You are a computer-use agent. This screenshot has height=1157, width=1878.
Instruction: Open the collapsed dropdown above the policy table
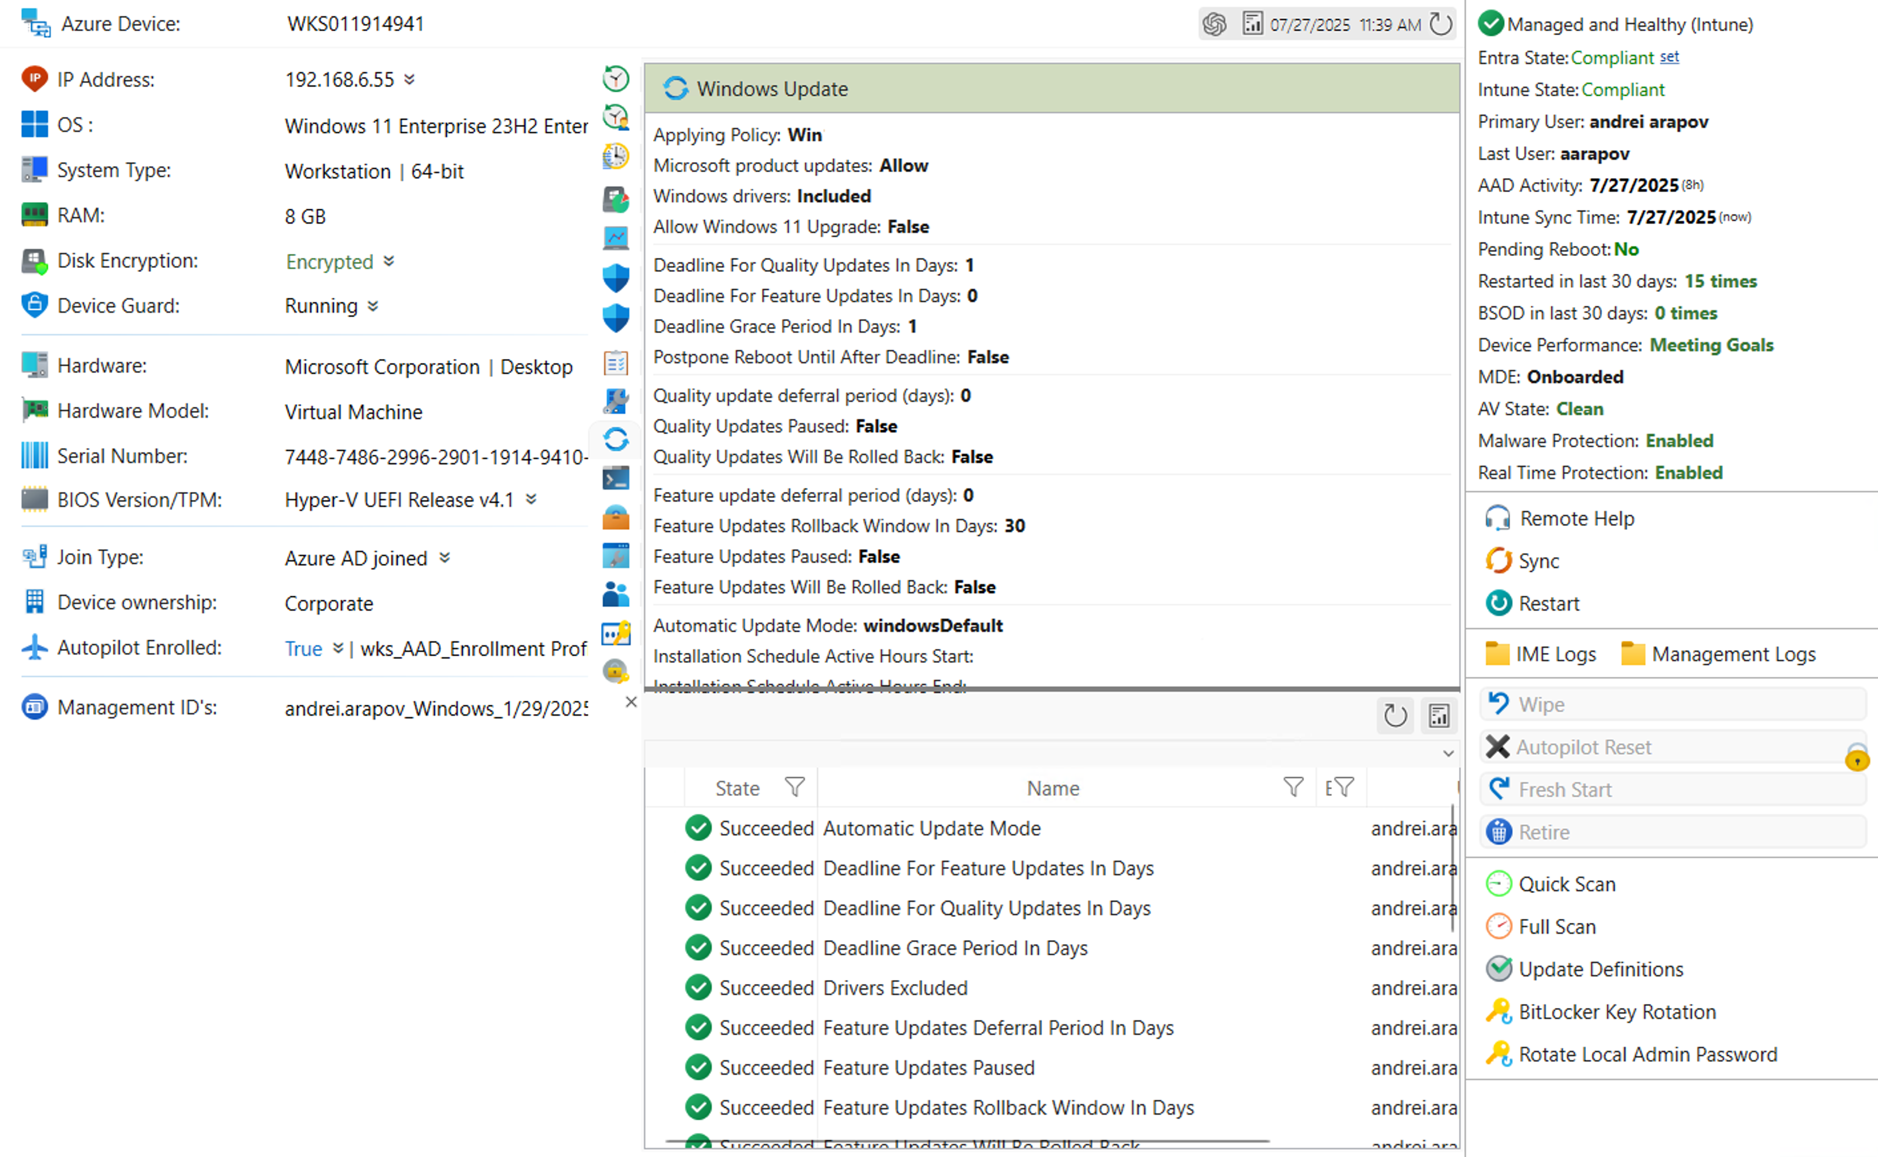coord(1448,753)
